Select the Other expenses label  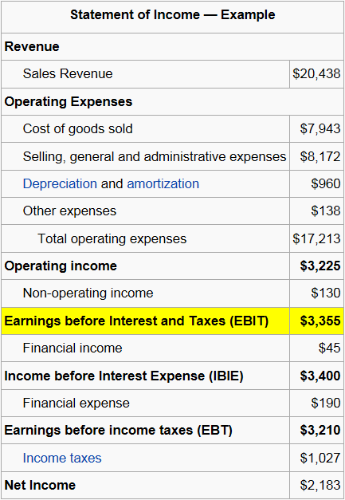pyautogui.click(x=69, y=211)
